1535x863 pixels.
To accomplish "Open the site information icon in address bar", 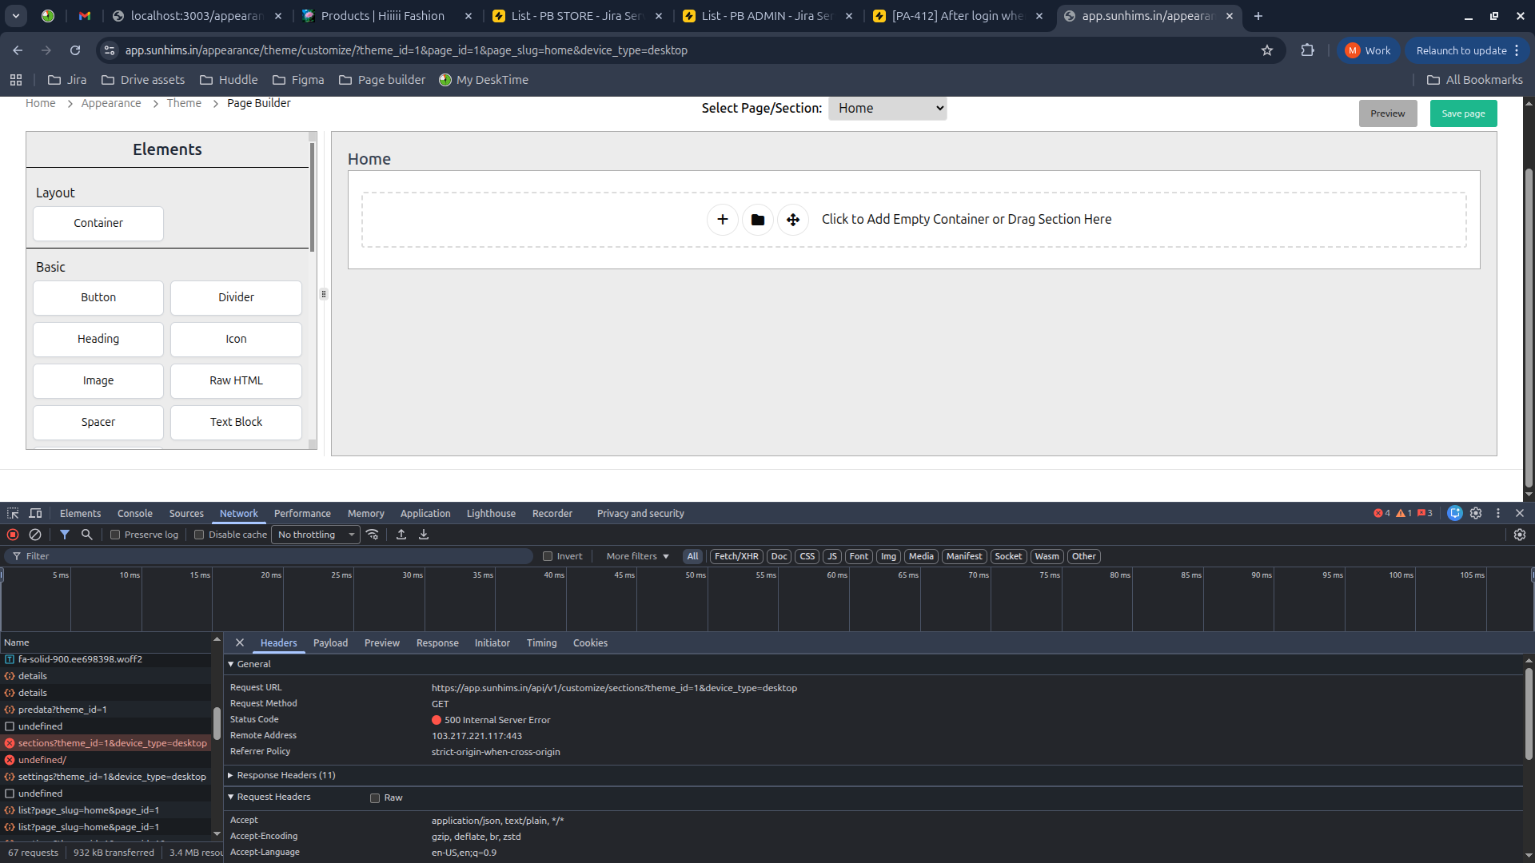I will pos(110,50).
